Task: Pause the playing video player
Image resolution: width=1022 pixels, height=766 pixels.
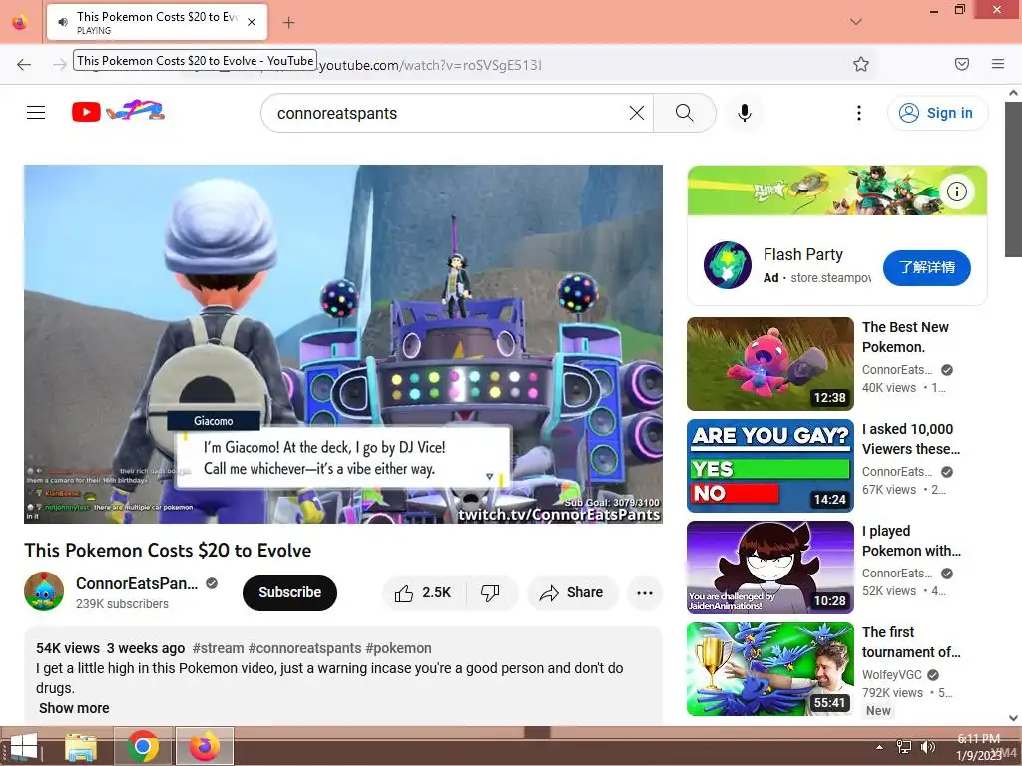Action: tap(343, 343)
